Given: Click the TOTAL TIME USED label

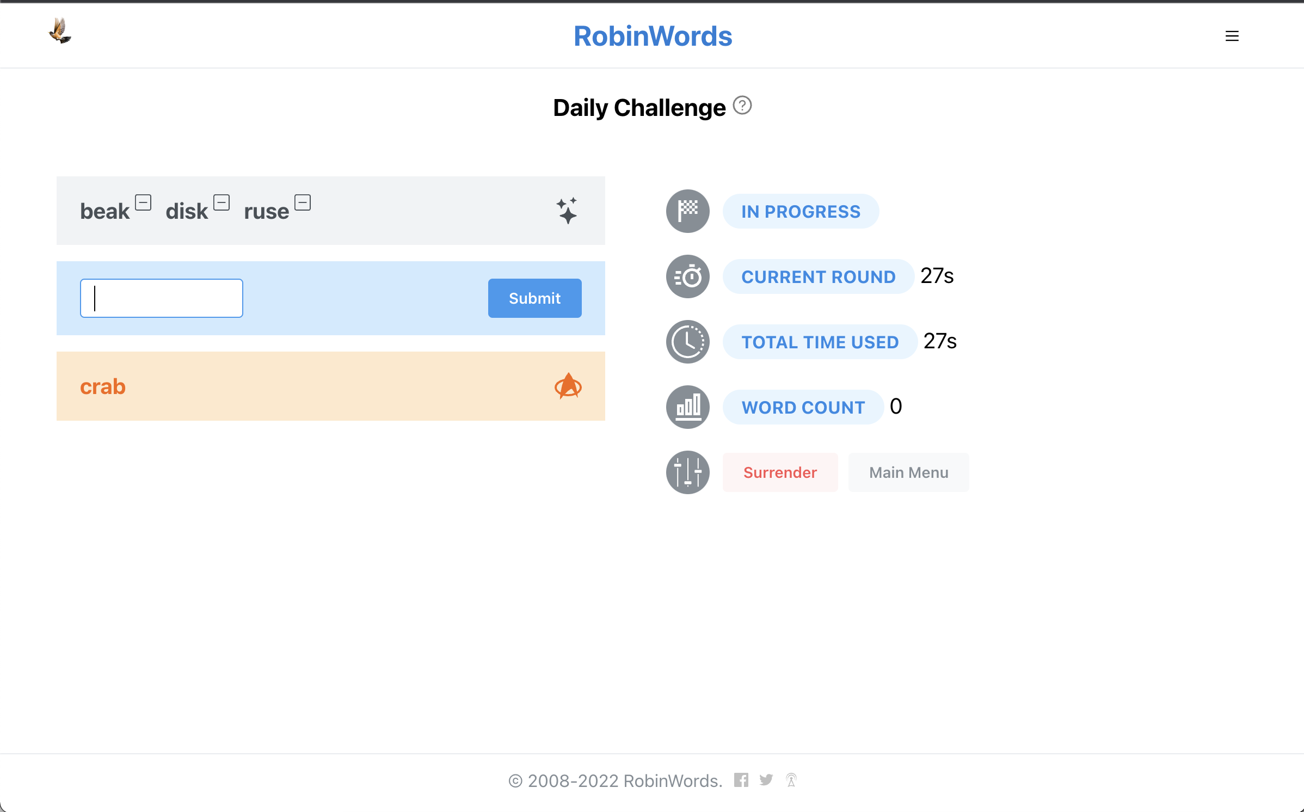Looking at the screenshot, I should click(820, 342).
